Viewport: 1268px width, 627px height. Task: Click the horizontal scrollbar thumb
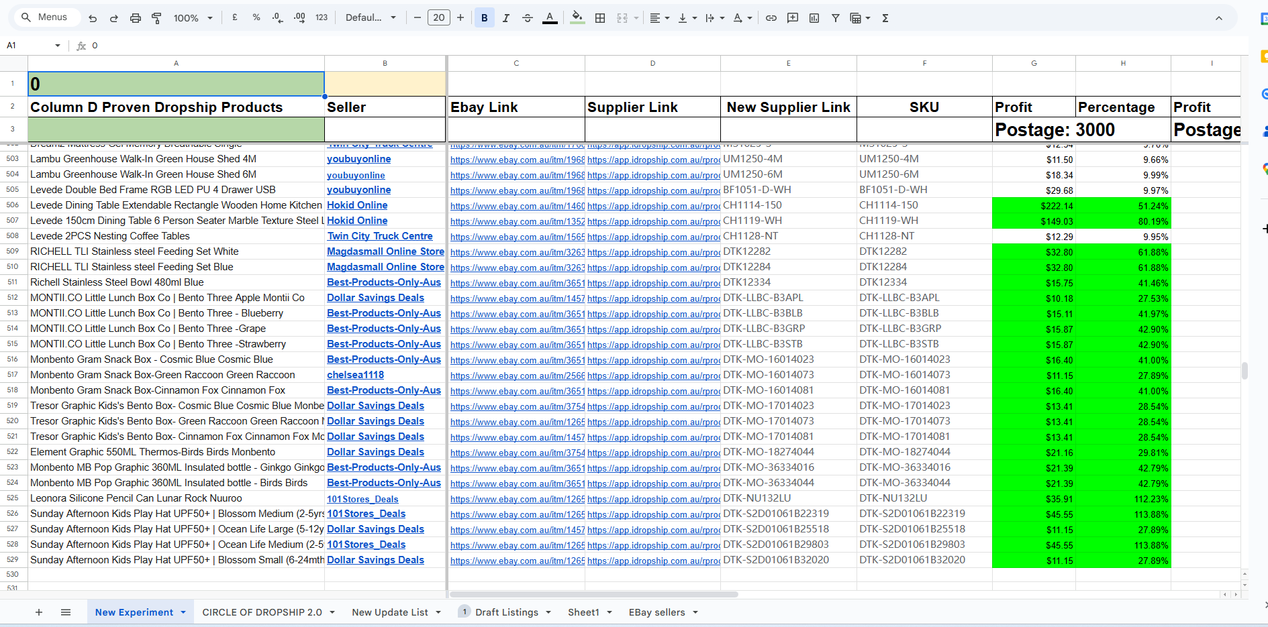[594, 594]
